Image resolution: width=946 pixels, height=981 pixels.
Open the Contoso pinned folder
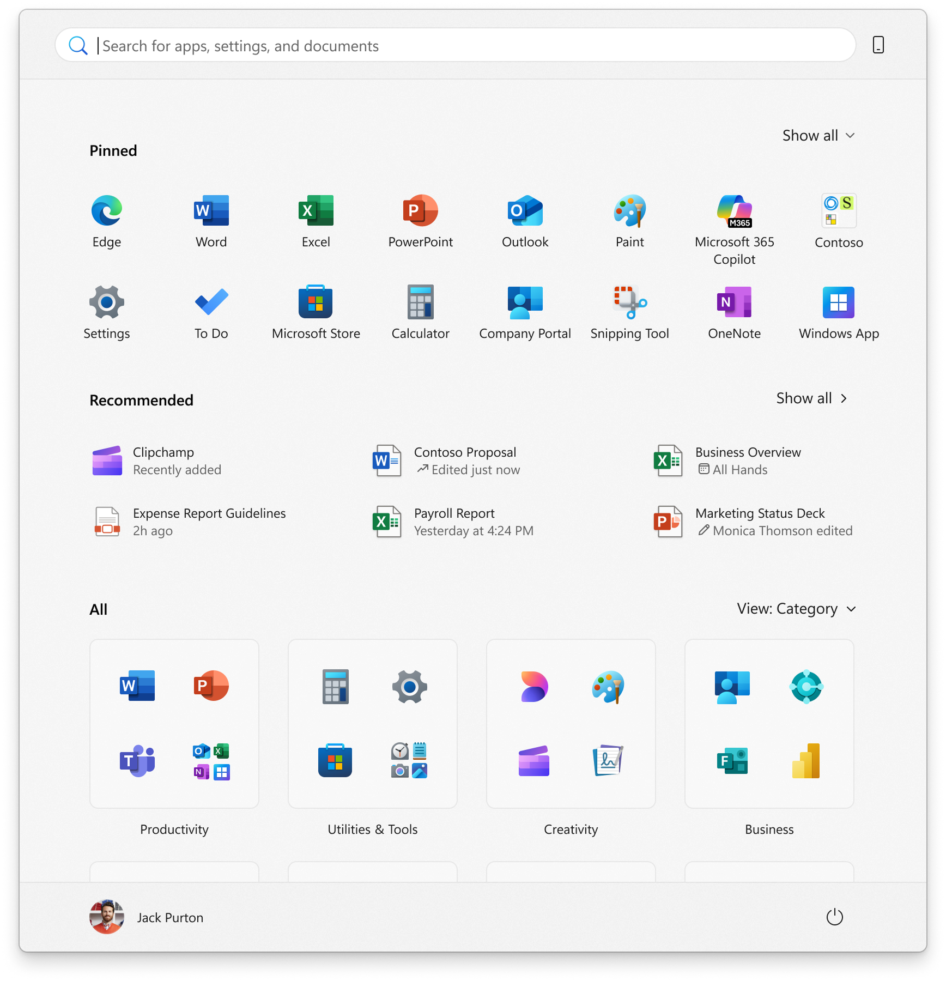(x=839, y=221)
